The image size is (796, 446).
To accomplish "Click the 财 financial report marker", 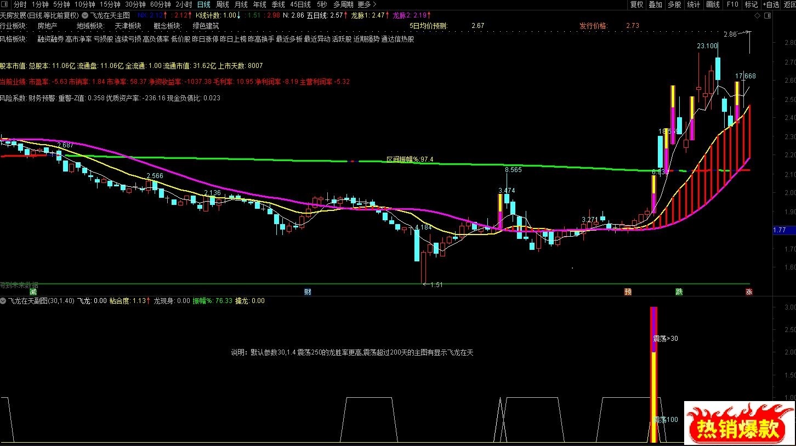I will pos(308,292).
